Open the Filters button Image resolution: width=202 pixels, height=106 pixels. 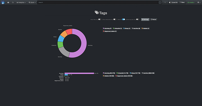point(182,3)
